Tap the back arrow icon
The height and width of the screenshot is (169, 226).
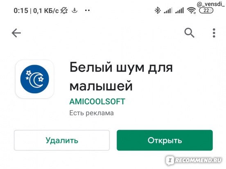point(16,33)
